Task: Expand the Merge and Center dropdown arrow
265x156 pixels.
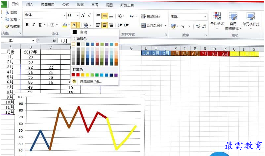Action: click(x=165, y=26)
